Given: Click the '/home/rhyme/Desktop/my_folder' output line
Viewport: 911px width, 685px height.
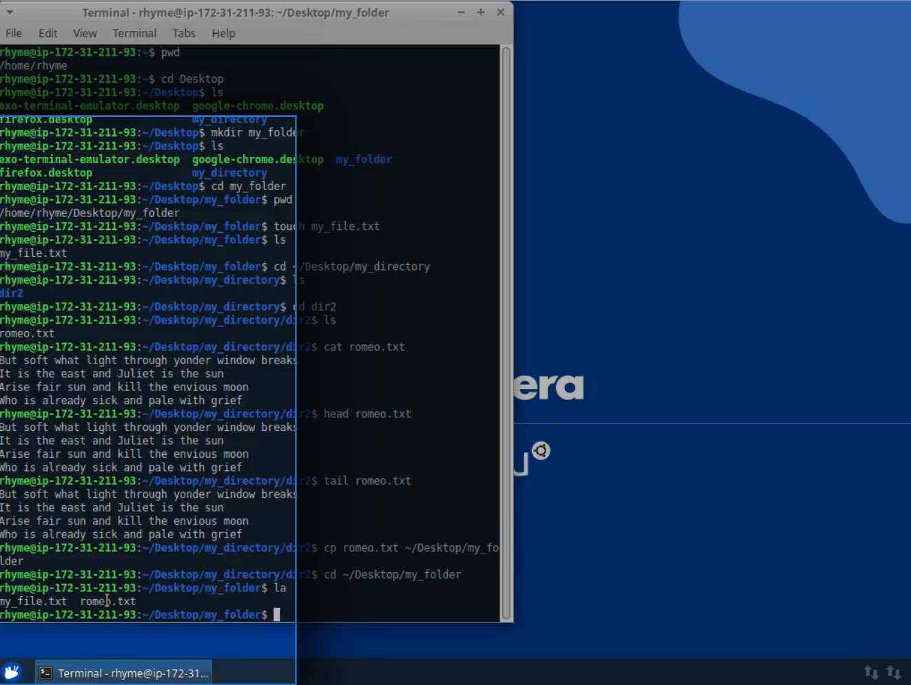Looking at the screenshot, I should click(90, 213).
